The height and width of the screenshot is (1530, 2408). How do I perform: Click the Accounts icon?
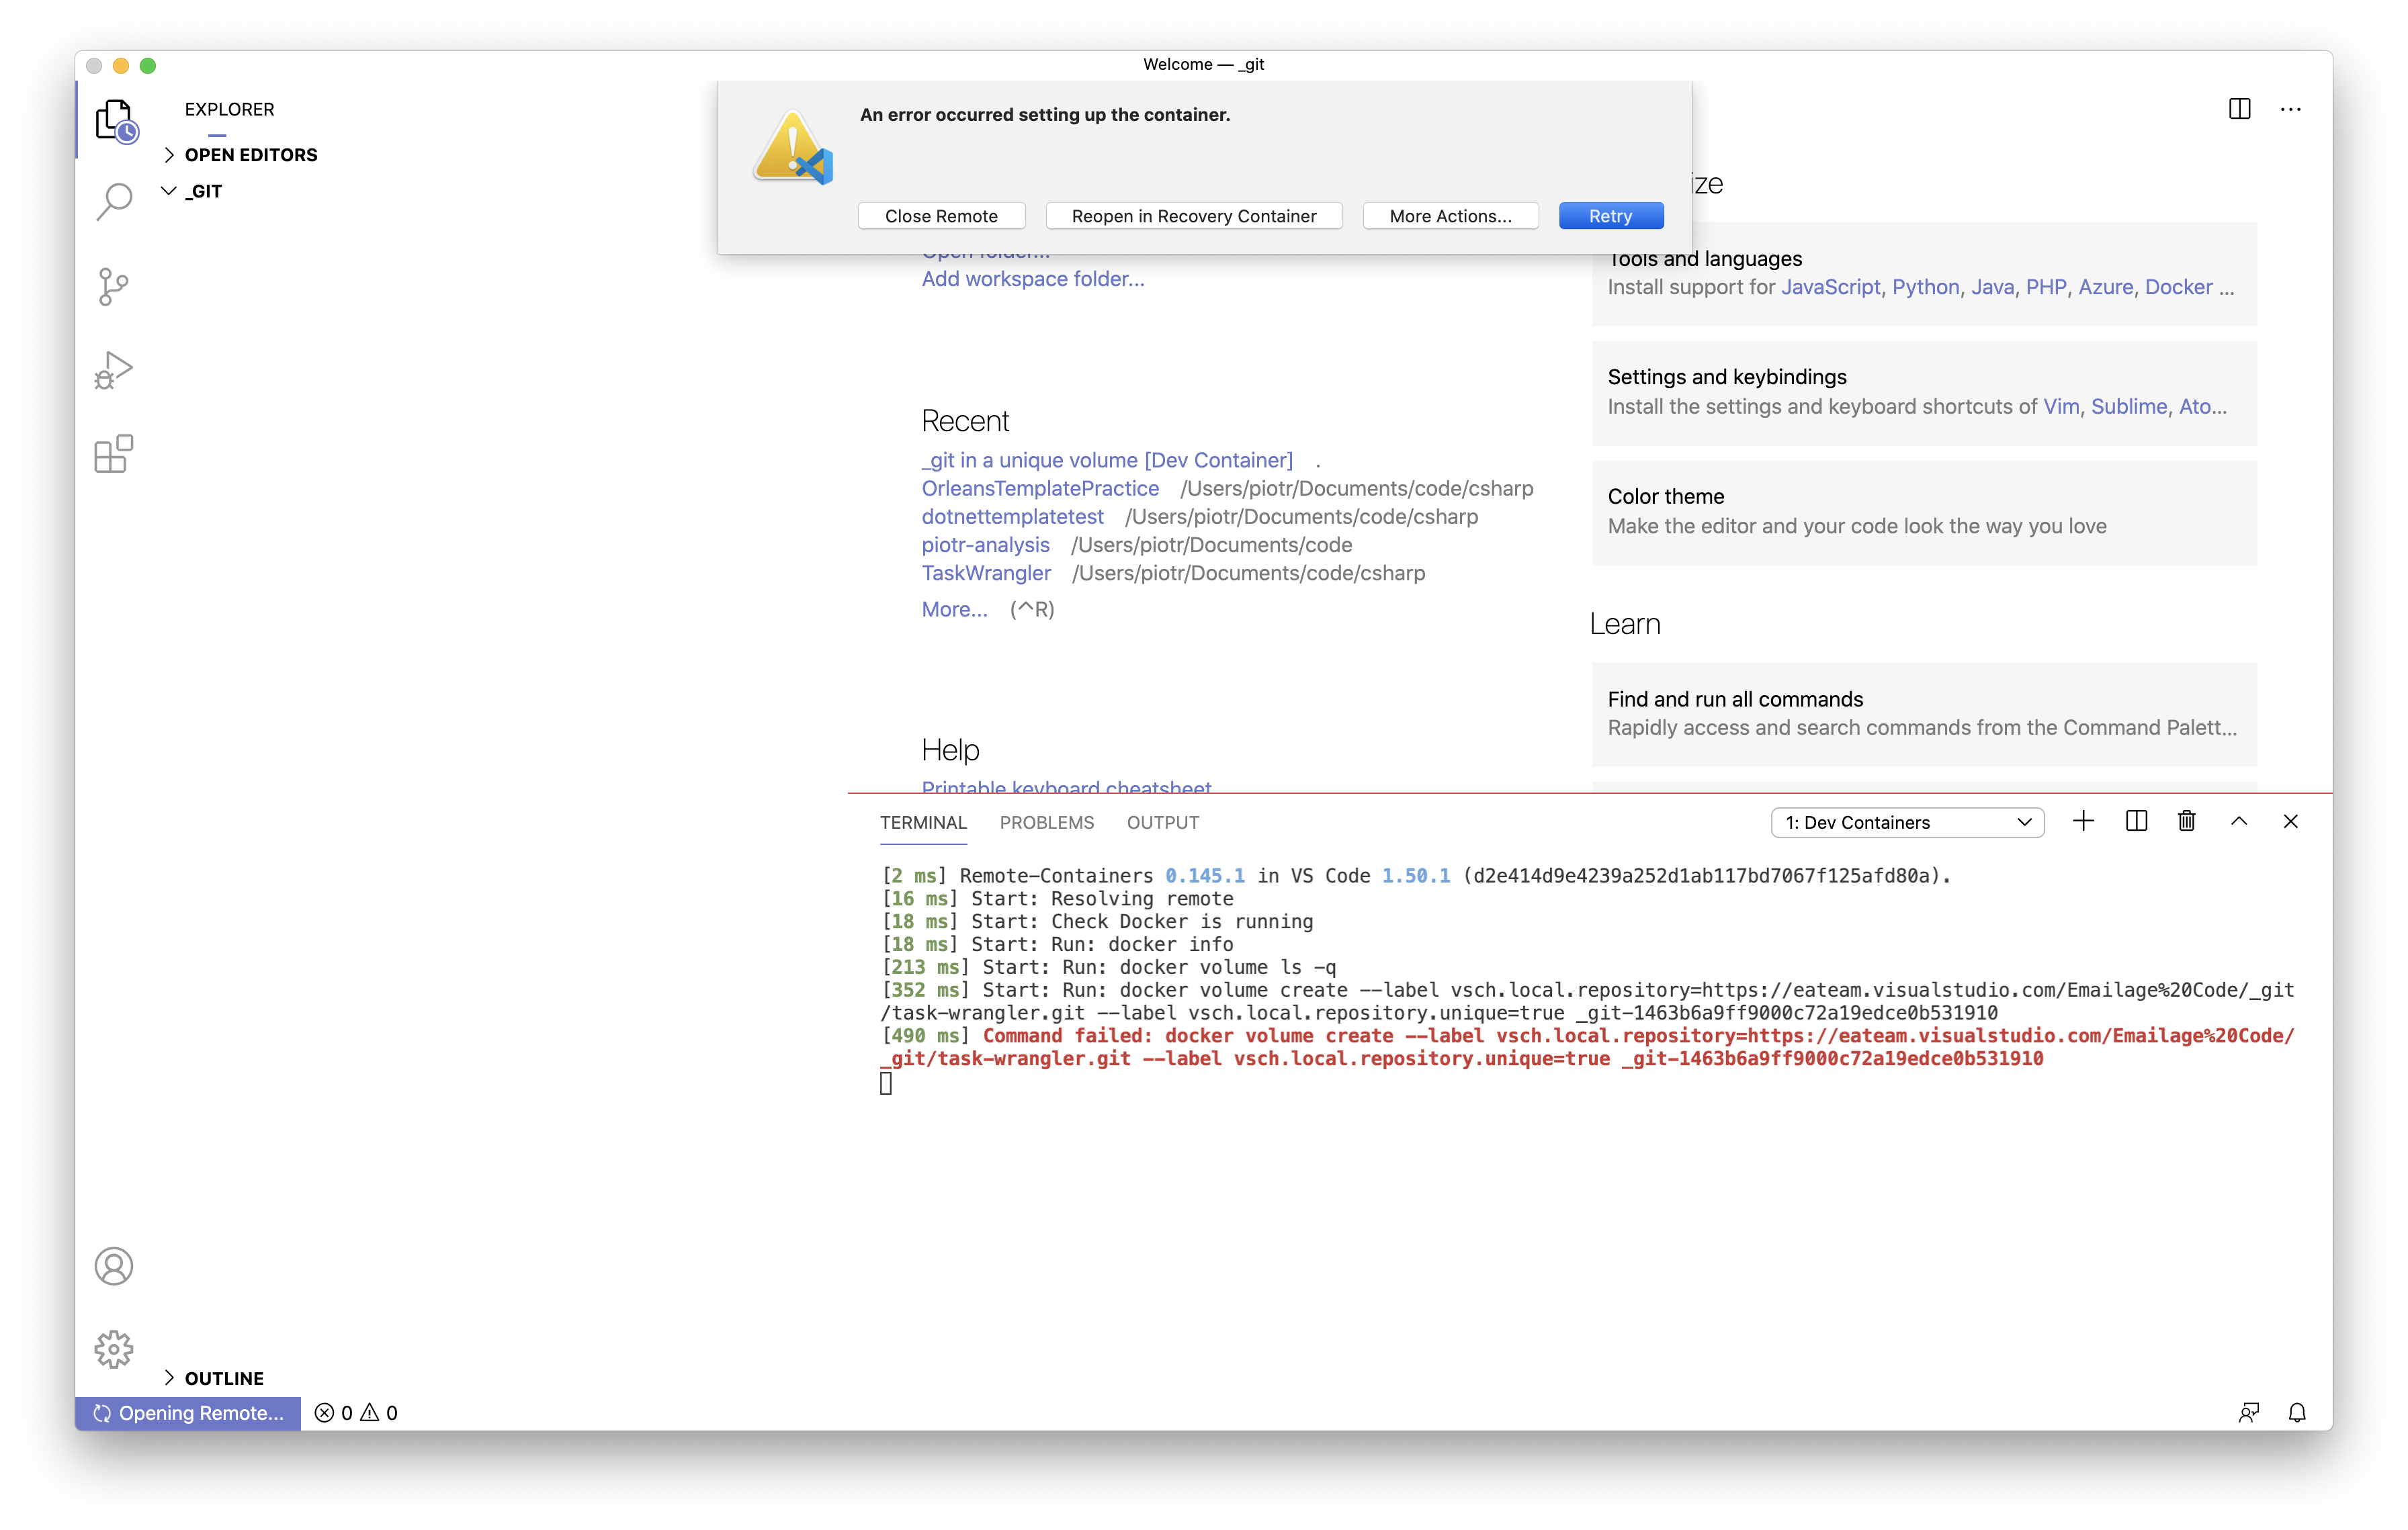point(114,1265)
